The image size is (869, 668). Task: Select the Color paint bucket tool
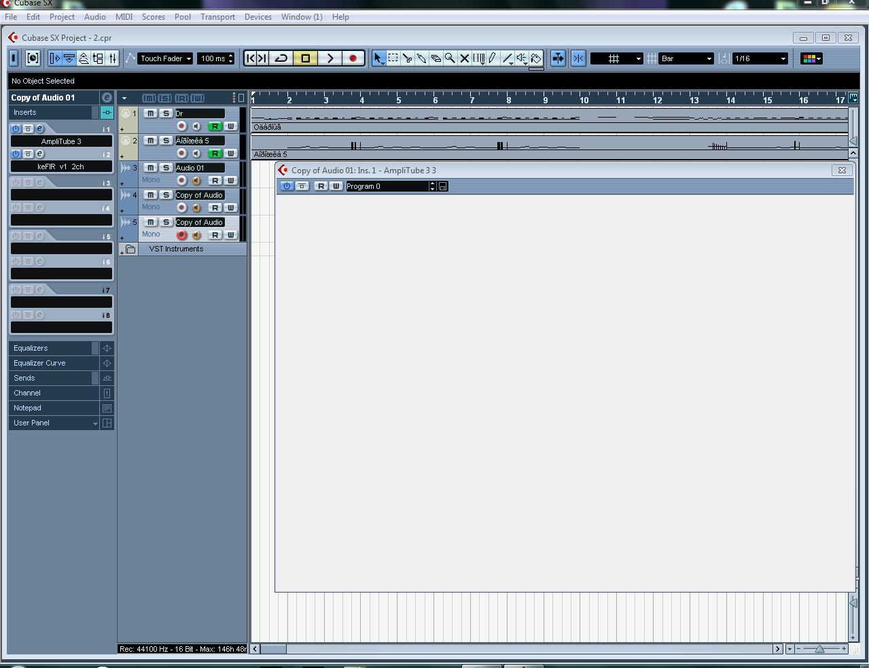536,58
